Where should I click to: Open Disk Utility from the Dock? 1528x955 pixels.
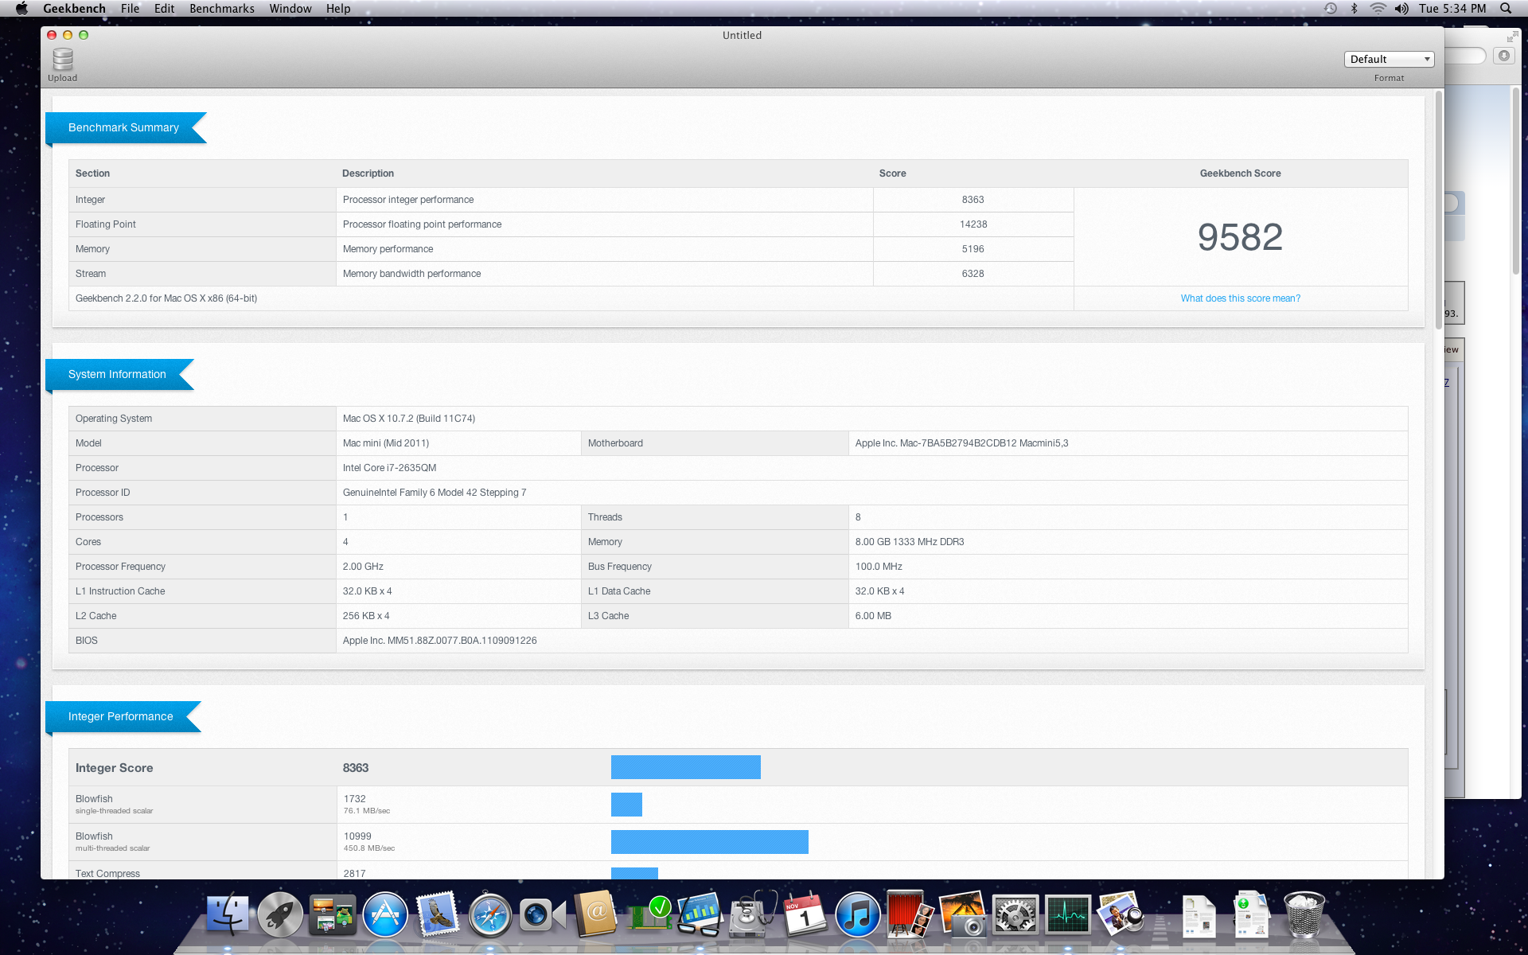click(x=753, y=914)
